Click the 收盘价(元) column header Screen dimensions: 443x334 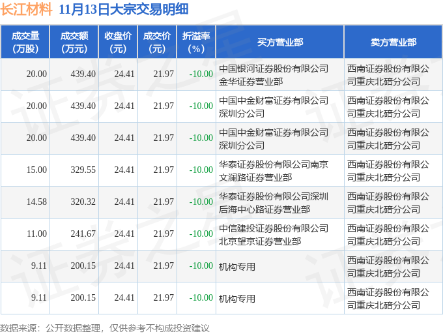coord(118,42)
